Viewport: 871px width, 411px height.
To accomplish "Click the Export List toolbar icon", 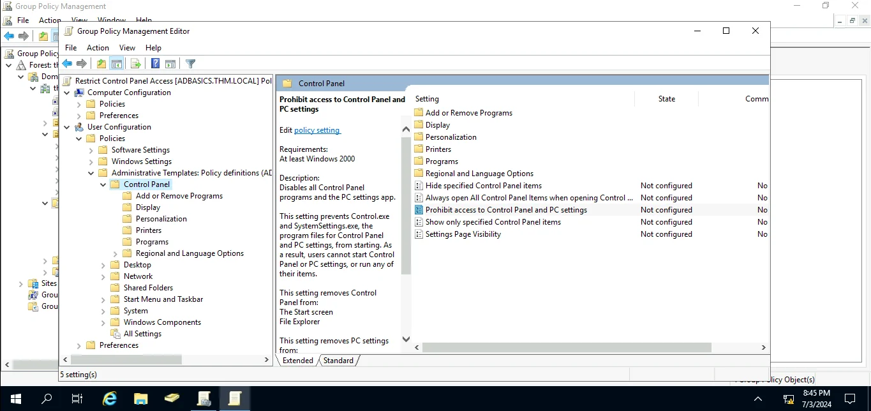I will click(x=136, y=64).
